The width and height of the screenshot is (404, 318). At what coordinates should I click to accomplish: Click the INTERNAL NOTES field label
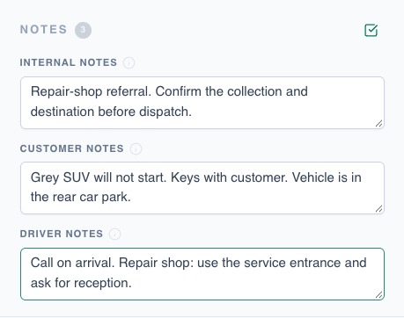(x=69, y=62)
